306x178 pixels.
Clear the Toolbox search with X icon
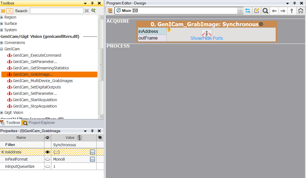coord(87,11)
